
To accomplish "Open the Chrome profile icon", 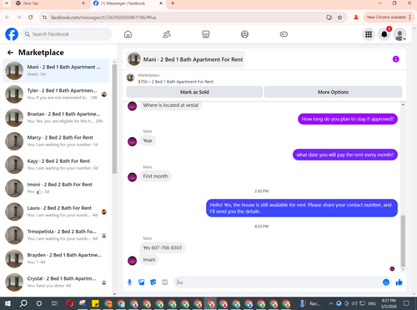I will point(356,18).
